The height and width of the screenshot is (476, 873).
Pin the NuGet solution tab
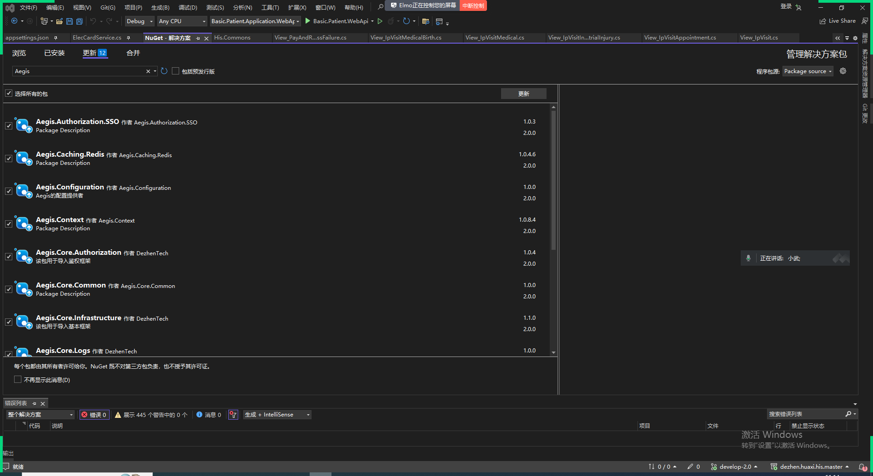[198, 38]
